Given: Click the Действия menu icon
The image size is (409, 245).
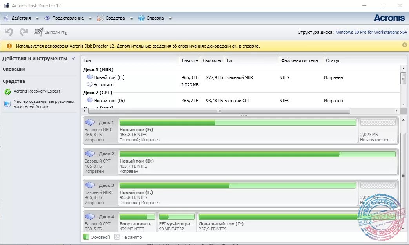Looking at the screenshot, I should tap(6, 18).
